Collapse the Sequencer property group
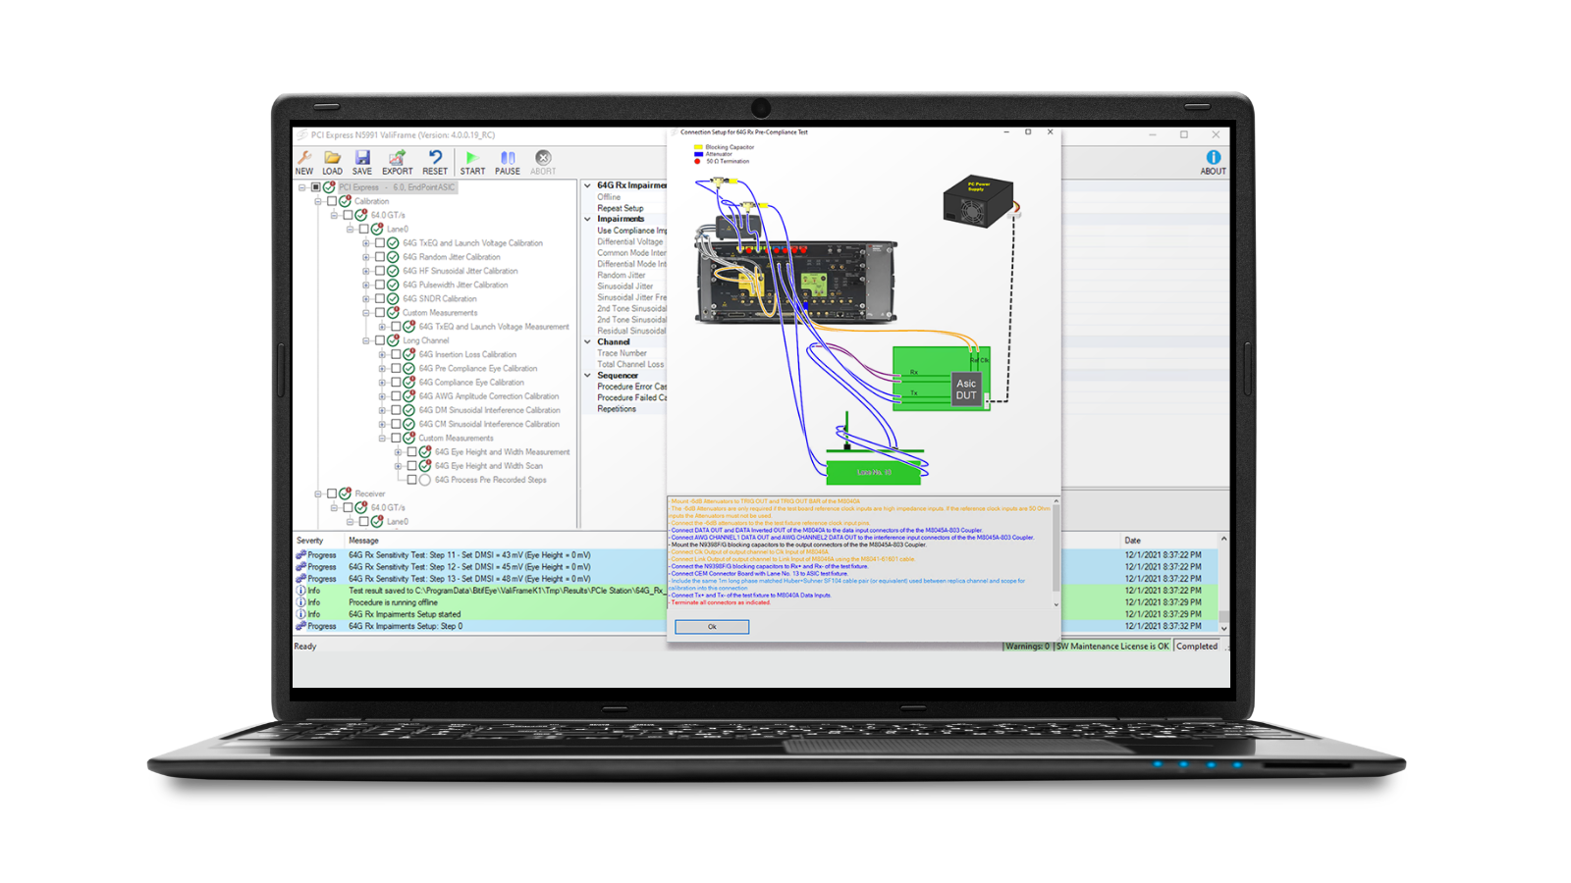This screenshot has width=1571, height=883. [588, 376]
